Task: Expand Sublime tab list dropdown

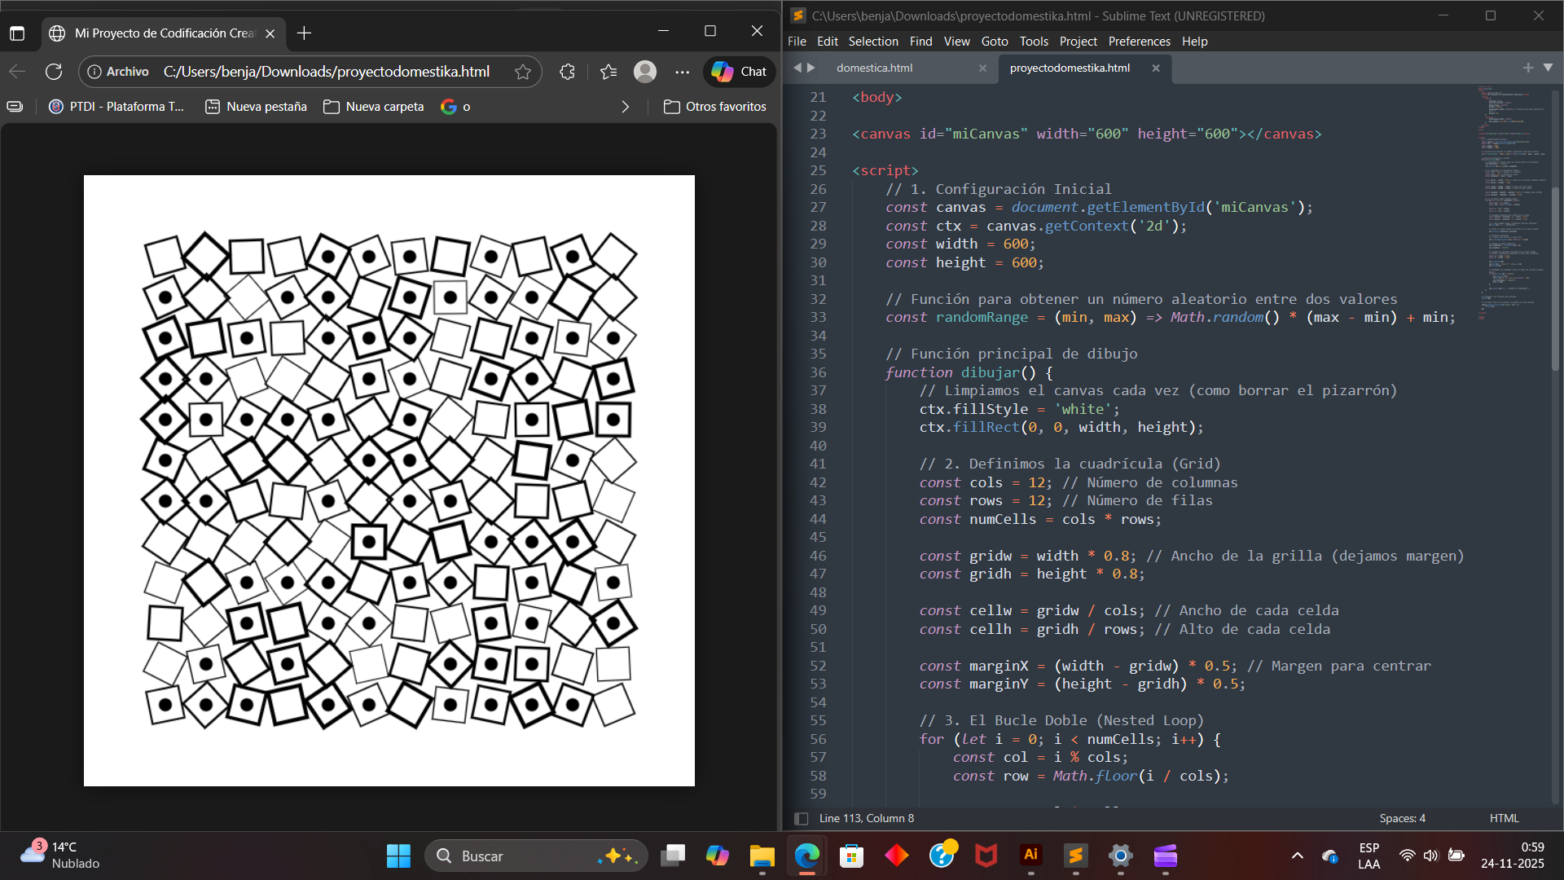Action: 1548,68
